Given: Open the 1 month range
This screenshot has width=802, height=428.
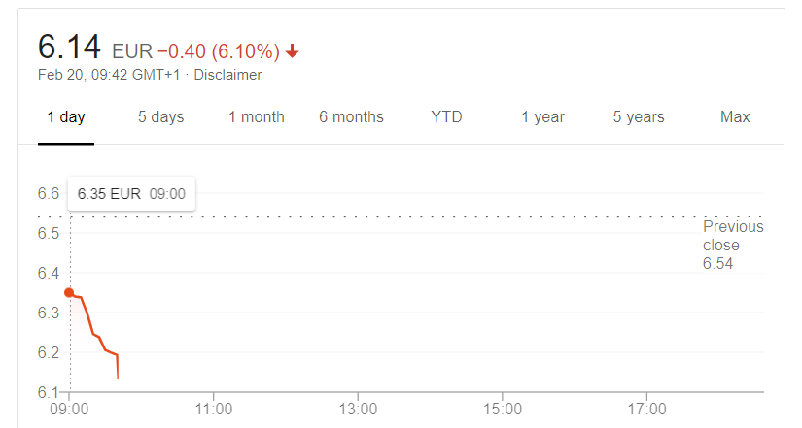Looking at the screenshot, I should [x=257, y=117].
